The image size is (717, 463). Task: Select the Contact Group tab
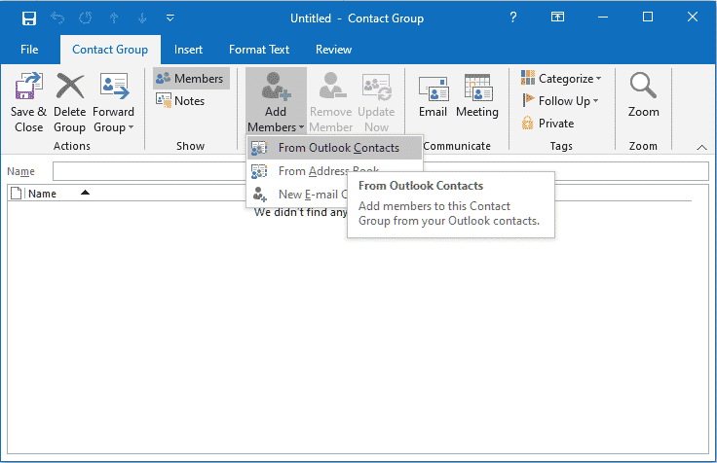[x=110, y=50]
